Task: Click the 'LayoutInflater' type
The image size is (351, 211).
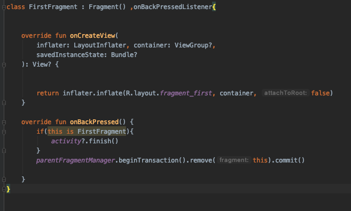Action: click(100, 45)
